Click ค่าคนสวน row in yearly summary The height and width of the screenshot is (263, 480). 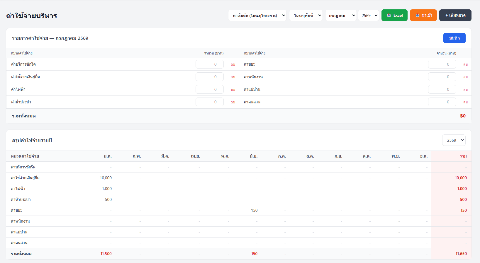(239, 243)
